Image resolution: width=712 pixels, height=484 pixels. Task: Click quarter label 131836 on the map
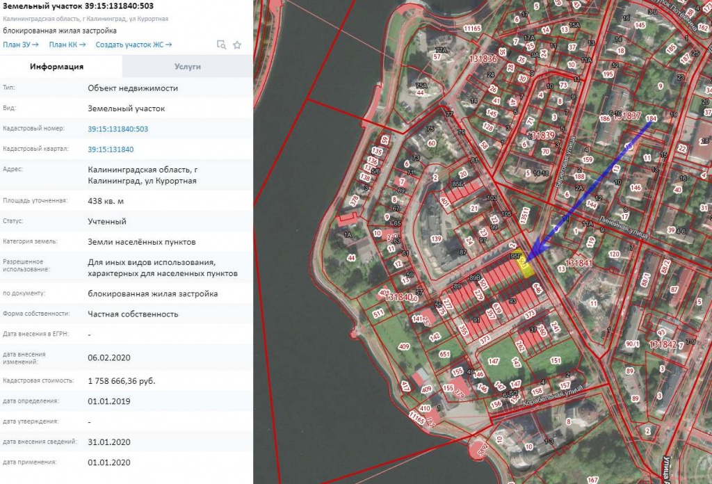483,59
